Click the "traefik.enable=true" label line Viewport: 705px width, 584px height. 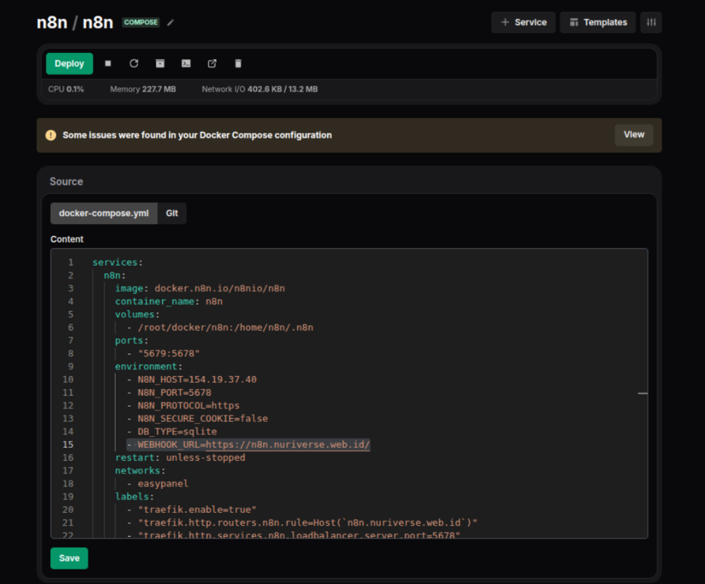[197, 509]
